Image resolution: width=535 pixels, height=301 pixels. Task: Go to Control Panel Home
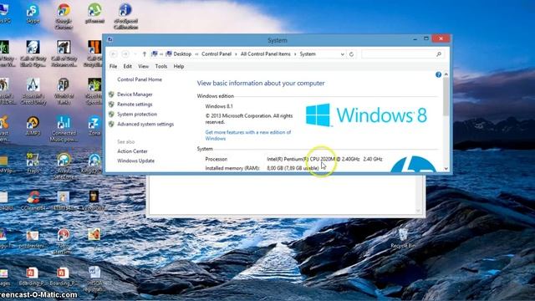pos(140,79)
